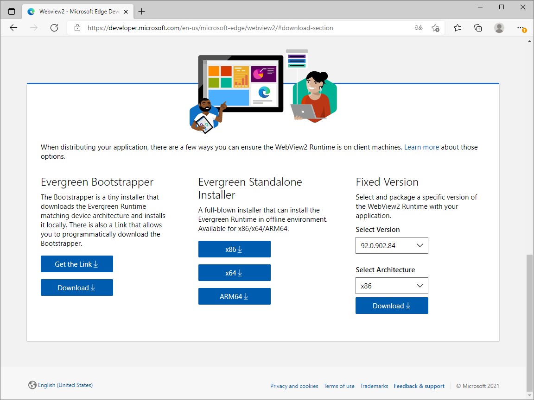The width and height of the screenshot is (534, 400).
Task: Open the Collections panel
Action: pos(478,28)
